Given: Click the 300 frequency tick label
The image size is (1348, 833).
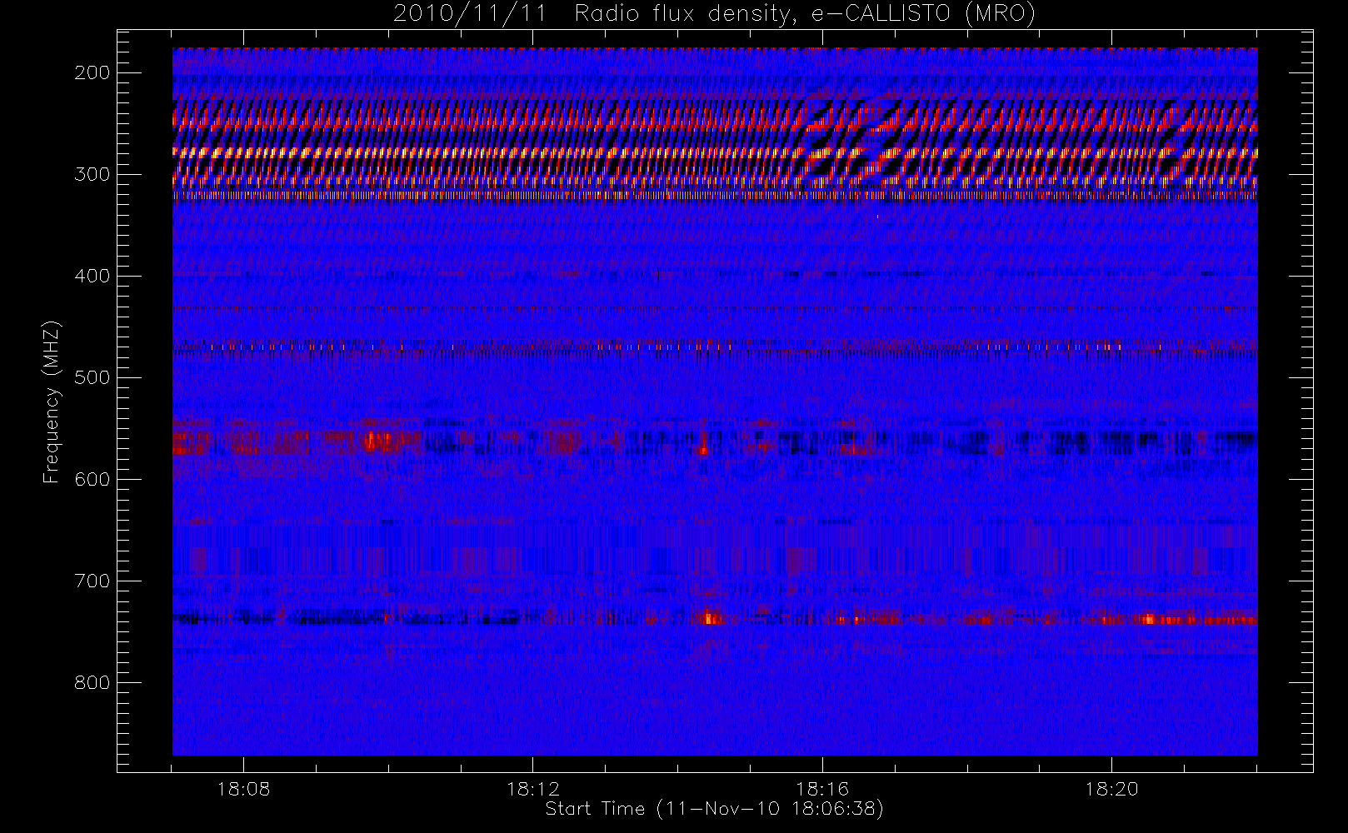Looking at the screenshot, I should pos(92,174).
